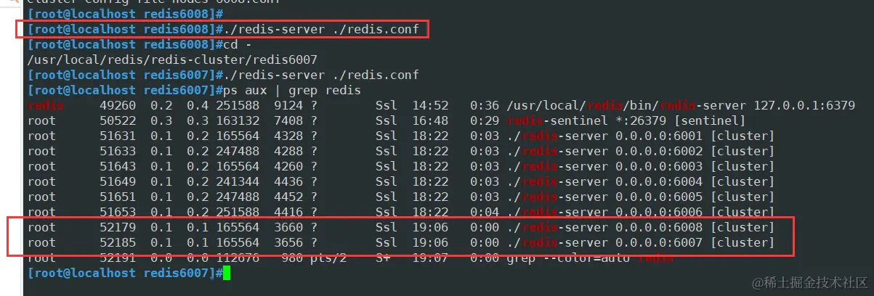This screenshot has width=874, height=296.
Task: Click RSS value 9124
Action: 288,106
